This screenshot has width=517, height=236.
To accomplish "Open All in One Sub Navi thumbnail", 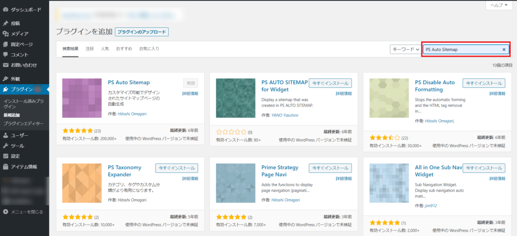I will click(389, 183).
